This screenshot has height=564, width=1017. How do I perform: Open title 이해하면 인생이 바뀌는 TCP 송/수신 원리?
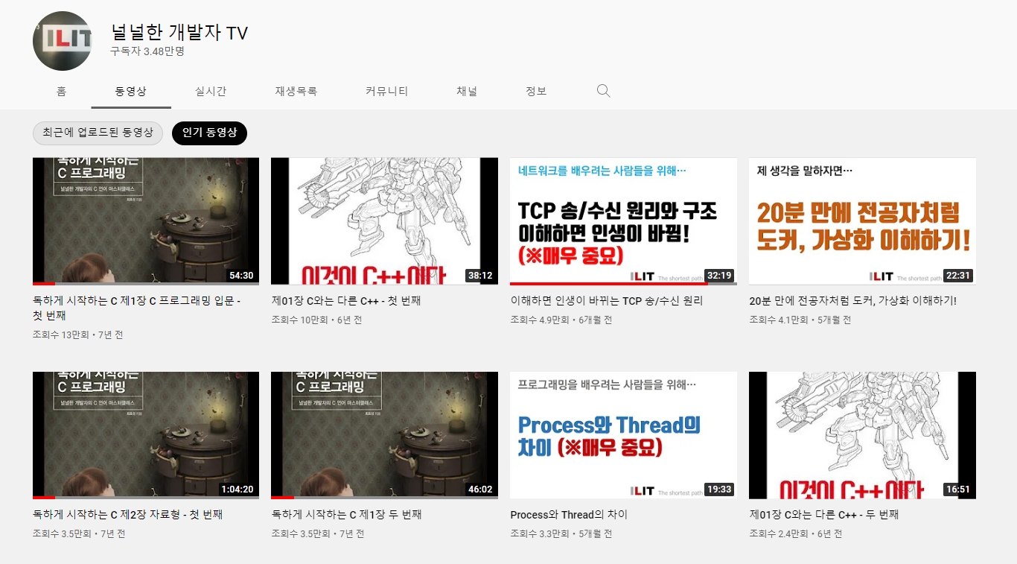607,301
